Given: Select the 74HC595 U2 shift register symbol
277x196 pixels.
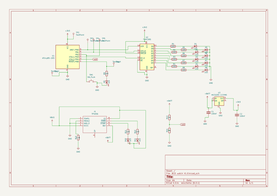Looking at the screenshot, I should 147,57.
